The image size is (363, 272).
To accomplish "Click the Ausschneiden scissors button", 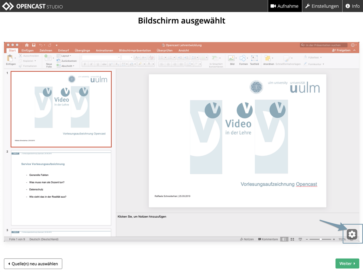I will (29, 56).
